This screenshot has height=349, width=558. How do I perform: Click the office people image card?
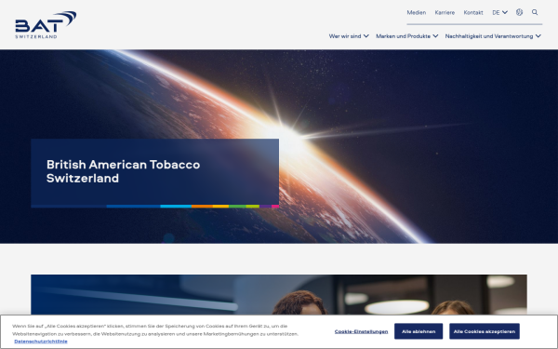tap(279, 294)
